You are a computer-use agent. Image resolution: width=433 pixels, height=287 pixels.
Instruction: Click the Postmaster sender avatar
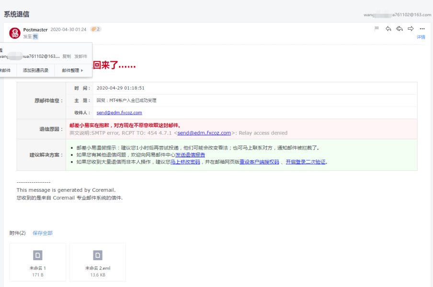click(14, 33)
